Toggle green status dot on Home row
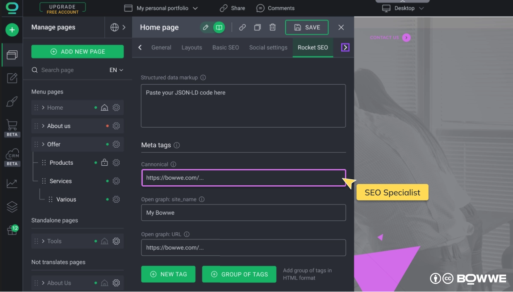513x292 pixels. coord(96,108)
